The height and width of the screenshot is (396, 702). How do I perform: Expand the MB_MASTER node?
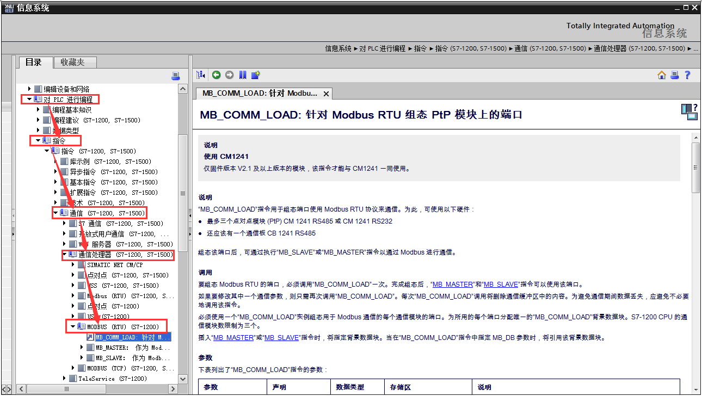(82, 347)
